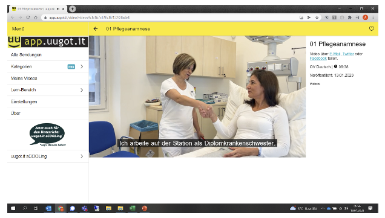Share video via E-Mail link
Screen dimensions: 385x218
tap(335, 54)
